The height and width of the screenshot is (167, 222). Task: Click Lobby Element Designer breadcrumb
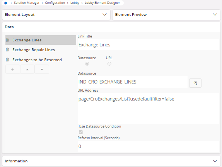pos(102,3)
